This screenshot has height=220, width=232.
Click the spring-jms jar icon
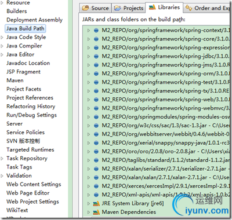click(96, 65)
